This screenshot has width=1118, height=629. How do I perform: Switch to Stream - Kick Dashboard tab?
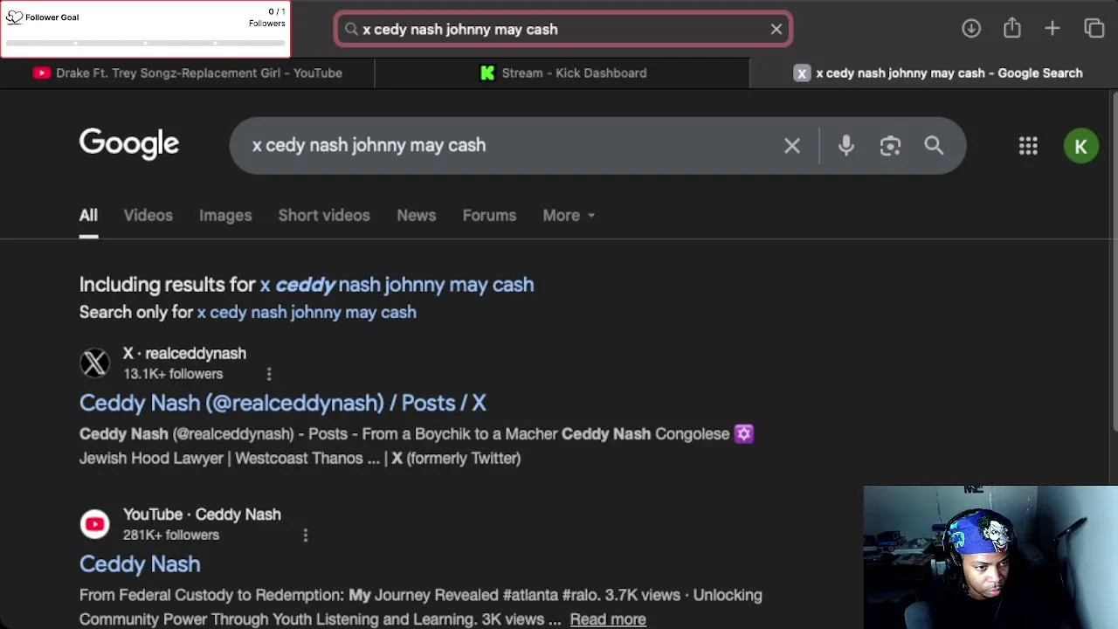[562, 73]
